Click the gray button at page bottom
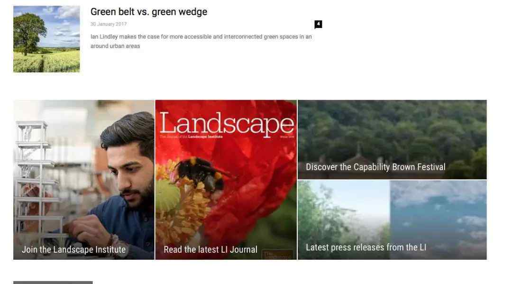The width and height of the screenshot is (512, 284). (x=53, y=283)
